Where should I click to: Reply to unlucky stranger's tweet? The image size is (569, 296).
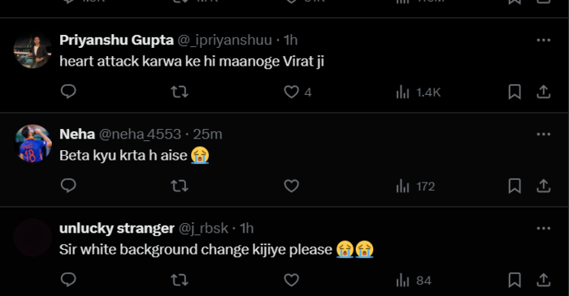pos(68,280)
